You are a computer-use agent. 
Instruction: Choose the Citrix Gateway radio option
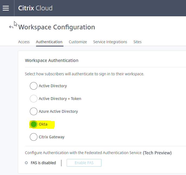click(34, 137)
